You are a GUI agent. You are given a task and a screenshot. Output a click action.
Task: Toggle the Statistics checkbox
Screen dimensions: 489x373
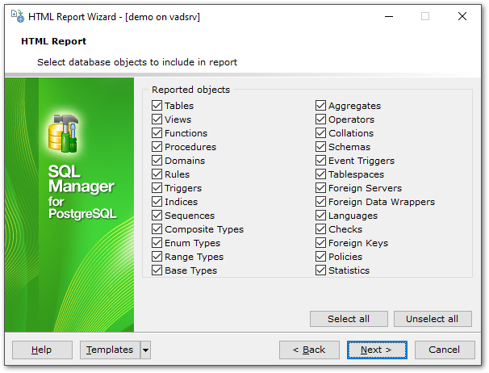click(x=321, y=270)
